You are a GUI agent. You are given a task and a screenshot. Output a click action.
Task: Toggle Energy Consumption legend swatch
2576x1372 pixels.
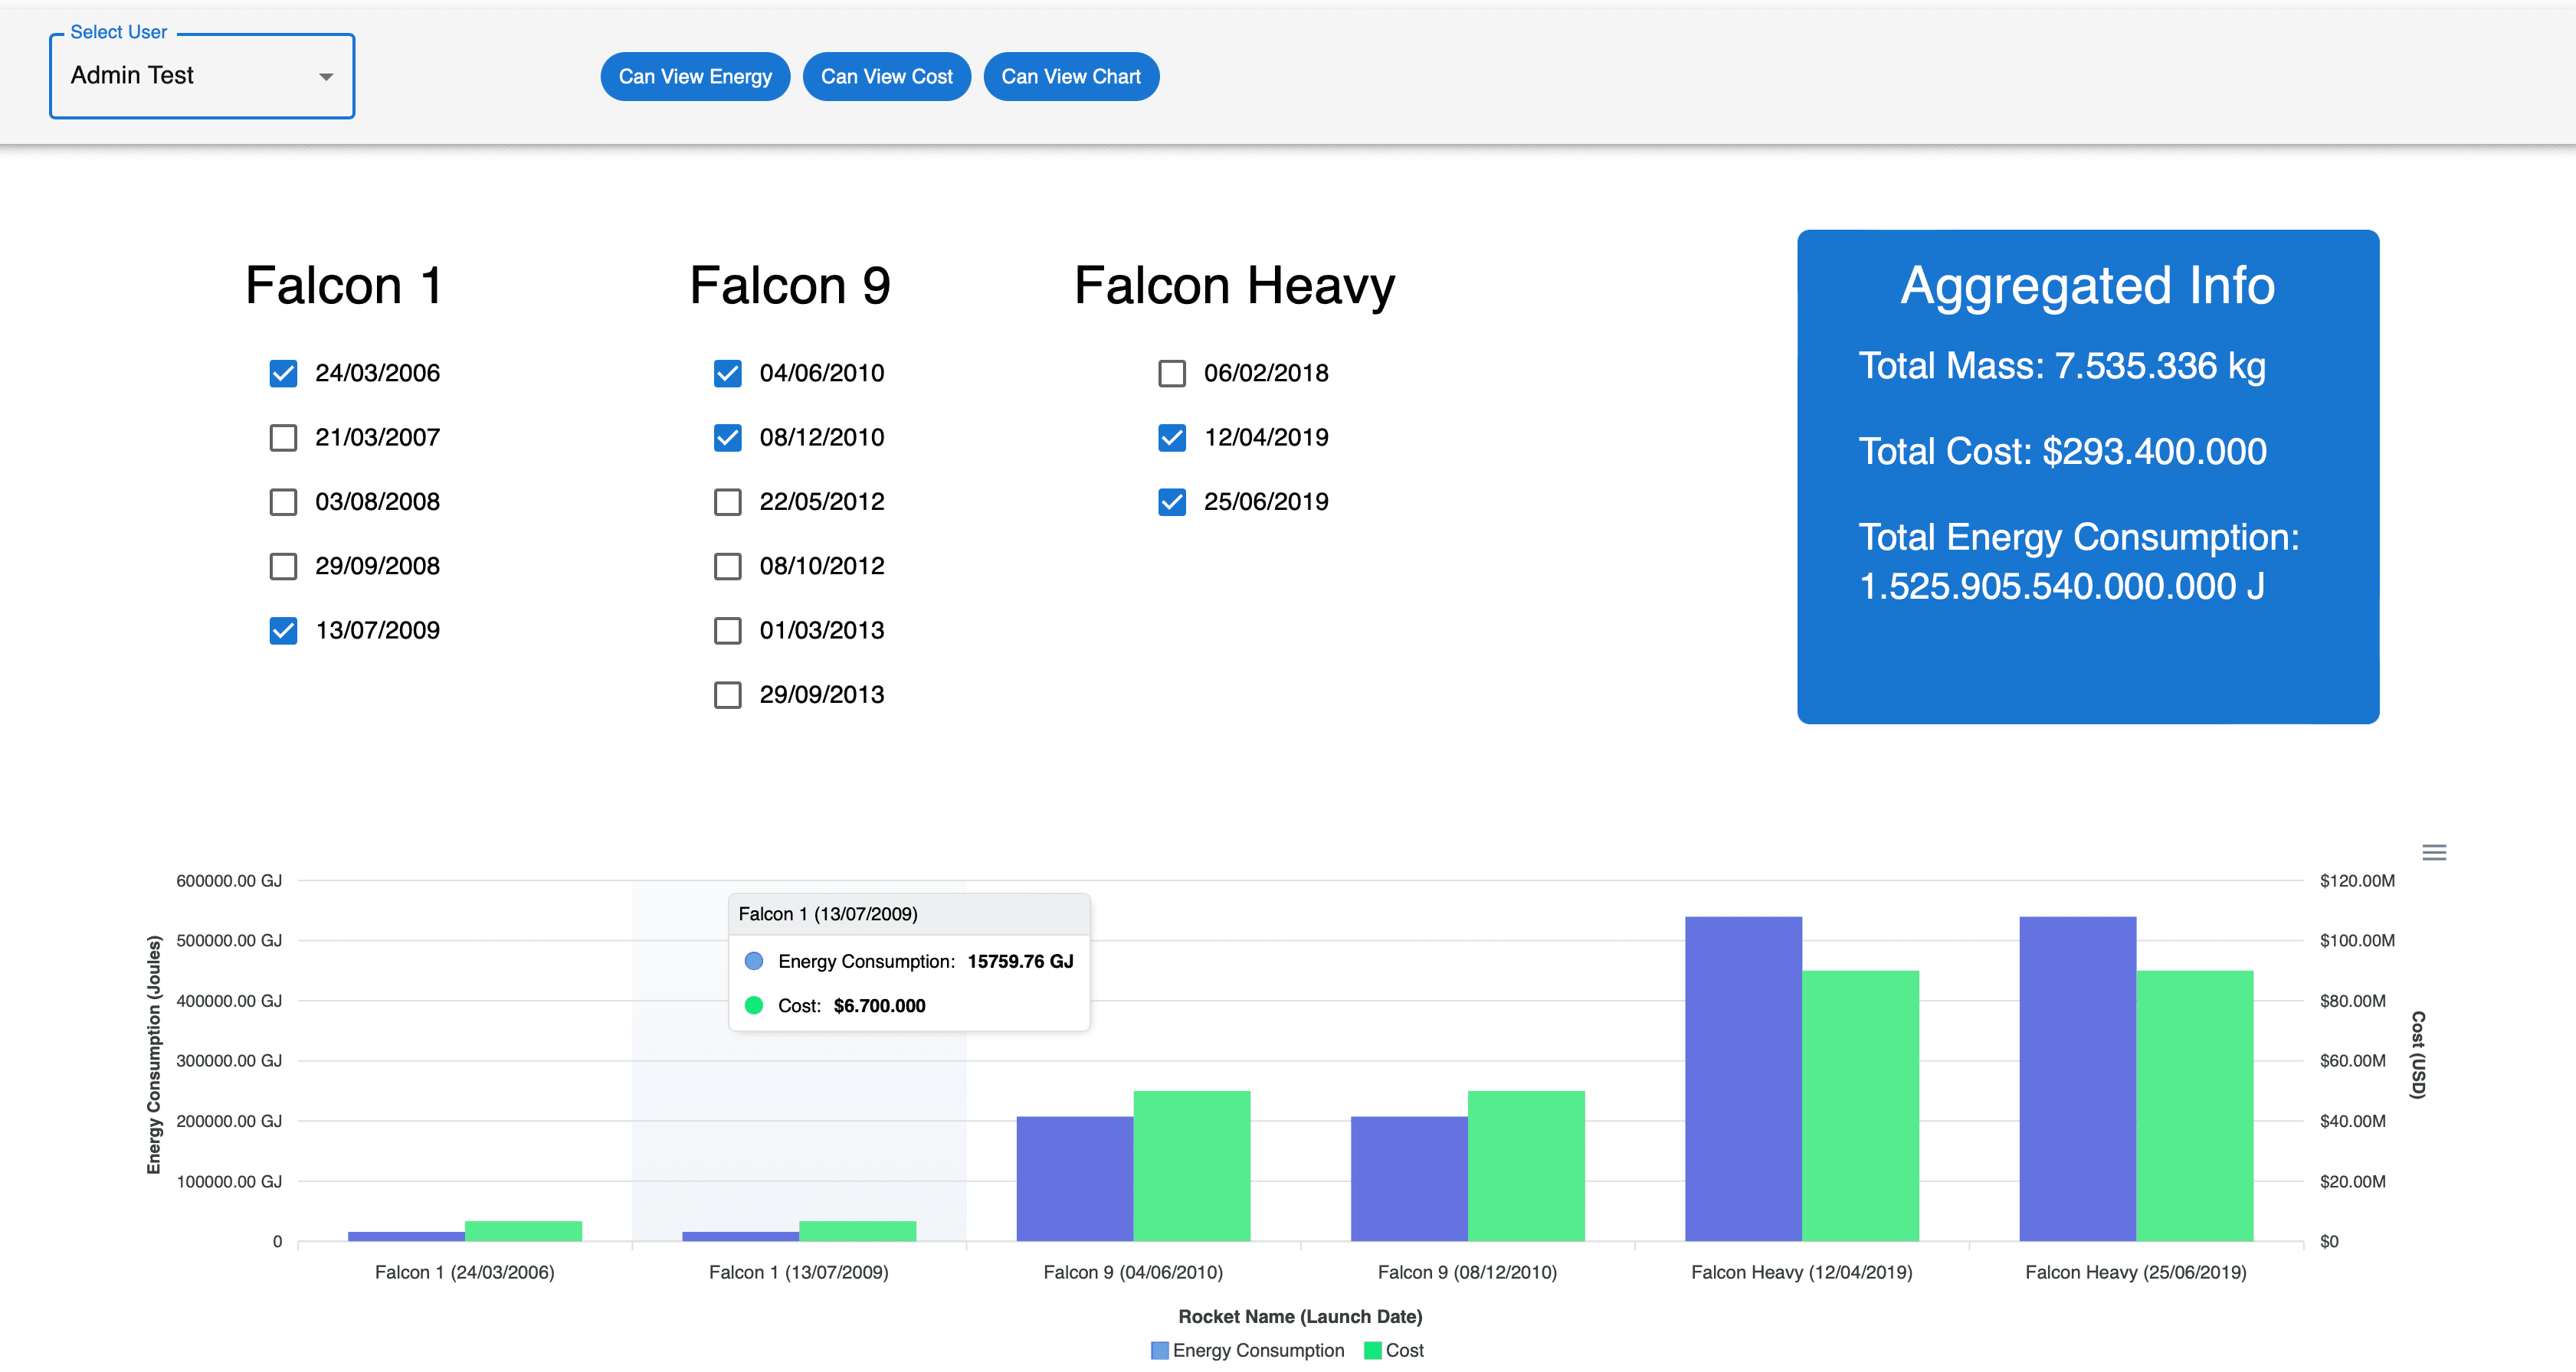click(1159, 1350)
